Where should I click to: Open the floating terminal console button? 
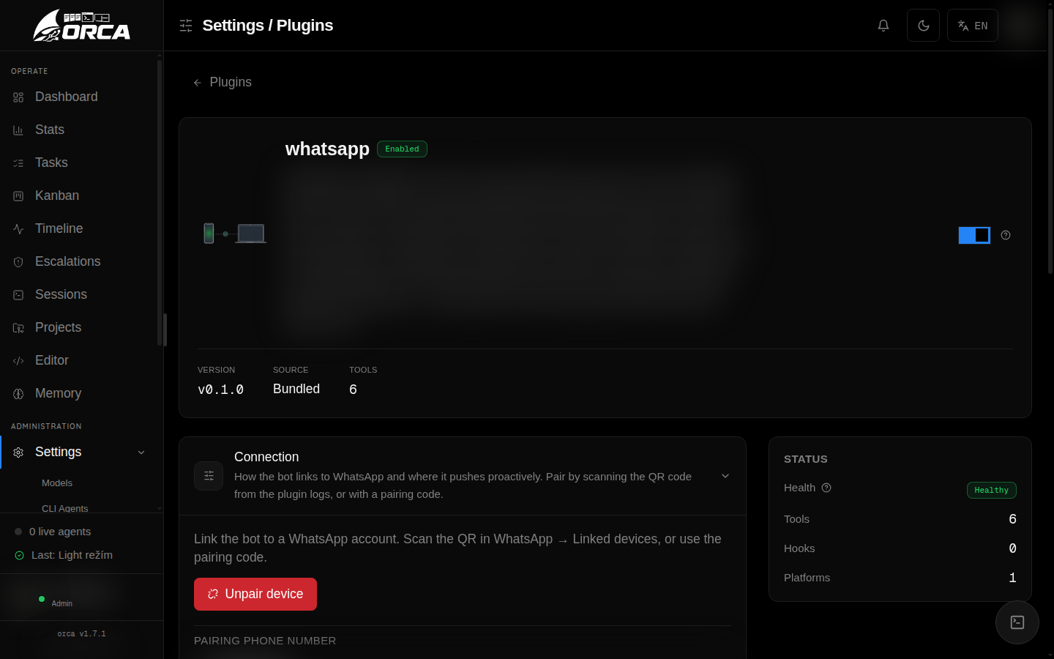(x=1017, y=622)
